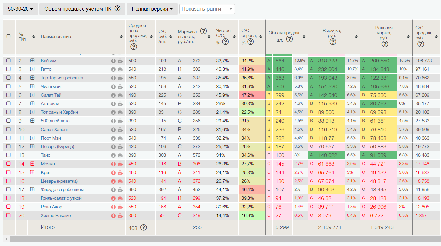This screenshot has width=441, height=246.
Task: Open help icon next to Объём продаж с учётом ПК
Action: click(117, 9)
